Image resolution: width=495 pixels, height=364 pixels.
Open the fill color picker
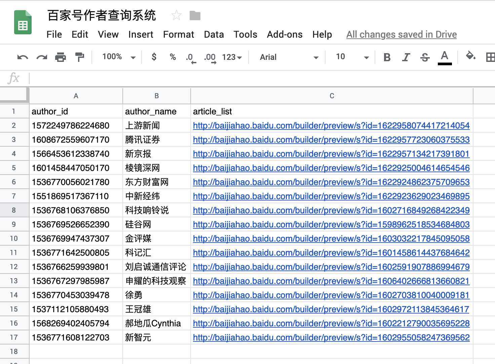(x=470, y=56)
